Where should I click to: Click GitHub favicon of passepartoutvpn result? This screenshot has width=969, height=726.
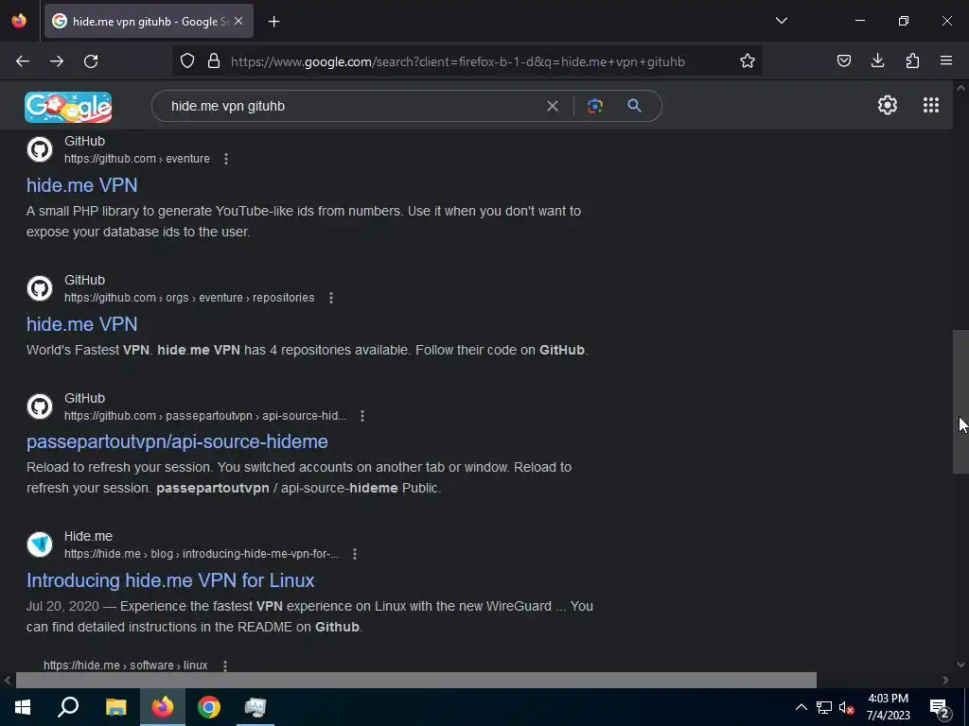(40, 406)
